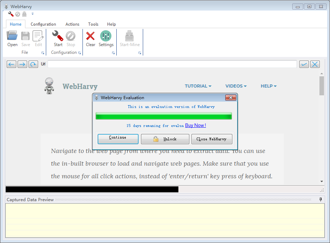Clear data with the red X icon
The width and height of the screenshot is (330, 243).
point(91,39)
